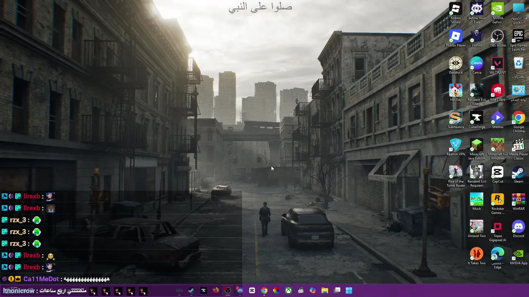Open the This PC desktop icon
The image size is (529, 297).
(x=518, y=13)
